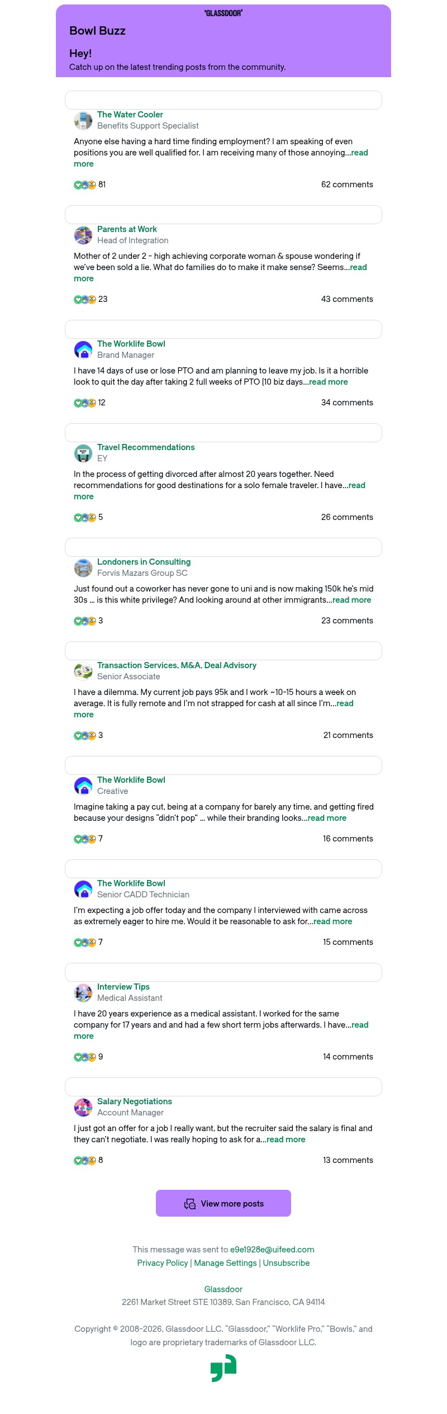Click 62 comments on The Water Cooler post
447x1414 pixels.
point(347,184)
